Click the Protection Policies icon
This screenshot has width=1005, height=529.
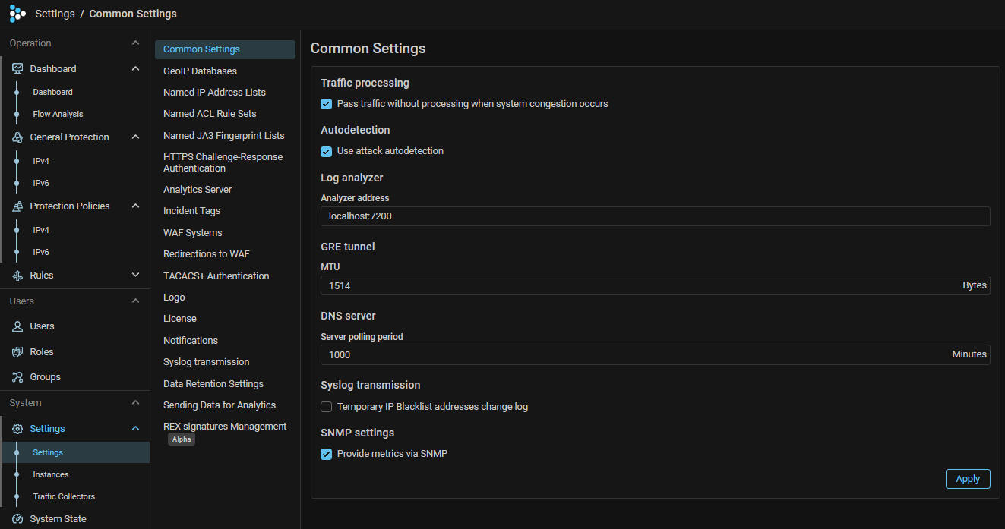(x=17, y=206)
